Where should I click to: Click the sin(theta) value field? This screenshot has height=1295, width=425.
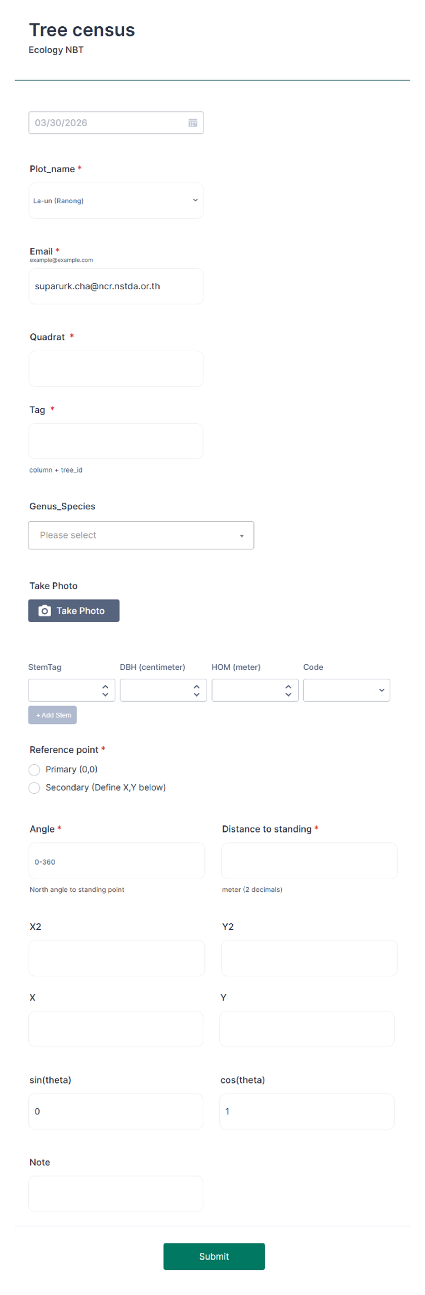click(116, 1111)
